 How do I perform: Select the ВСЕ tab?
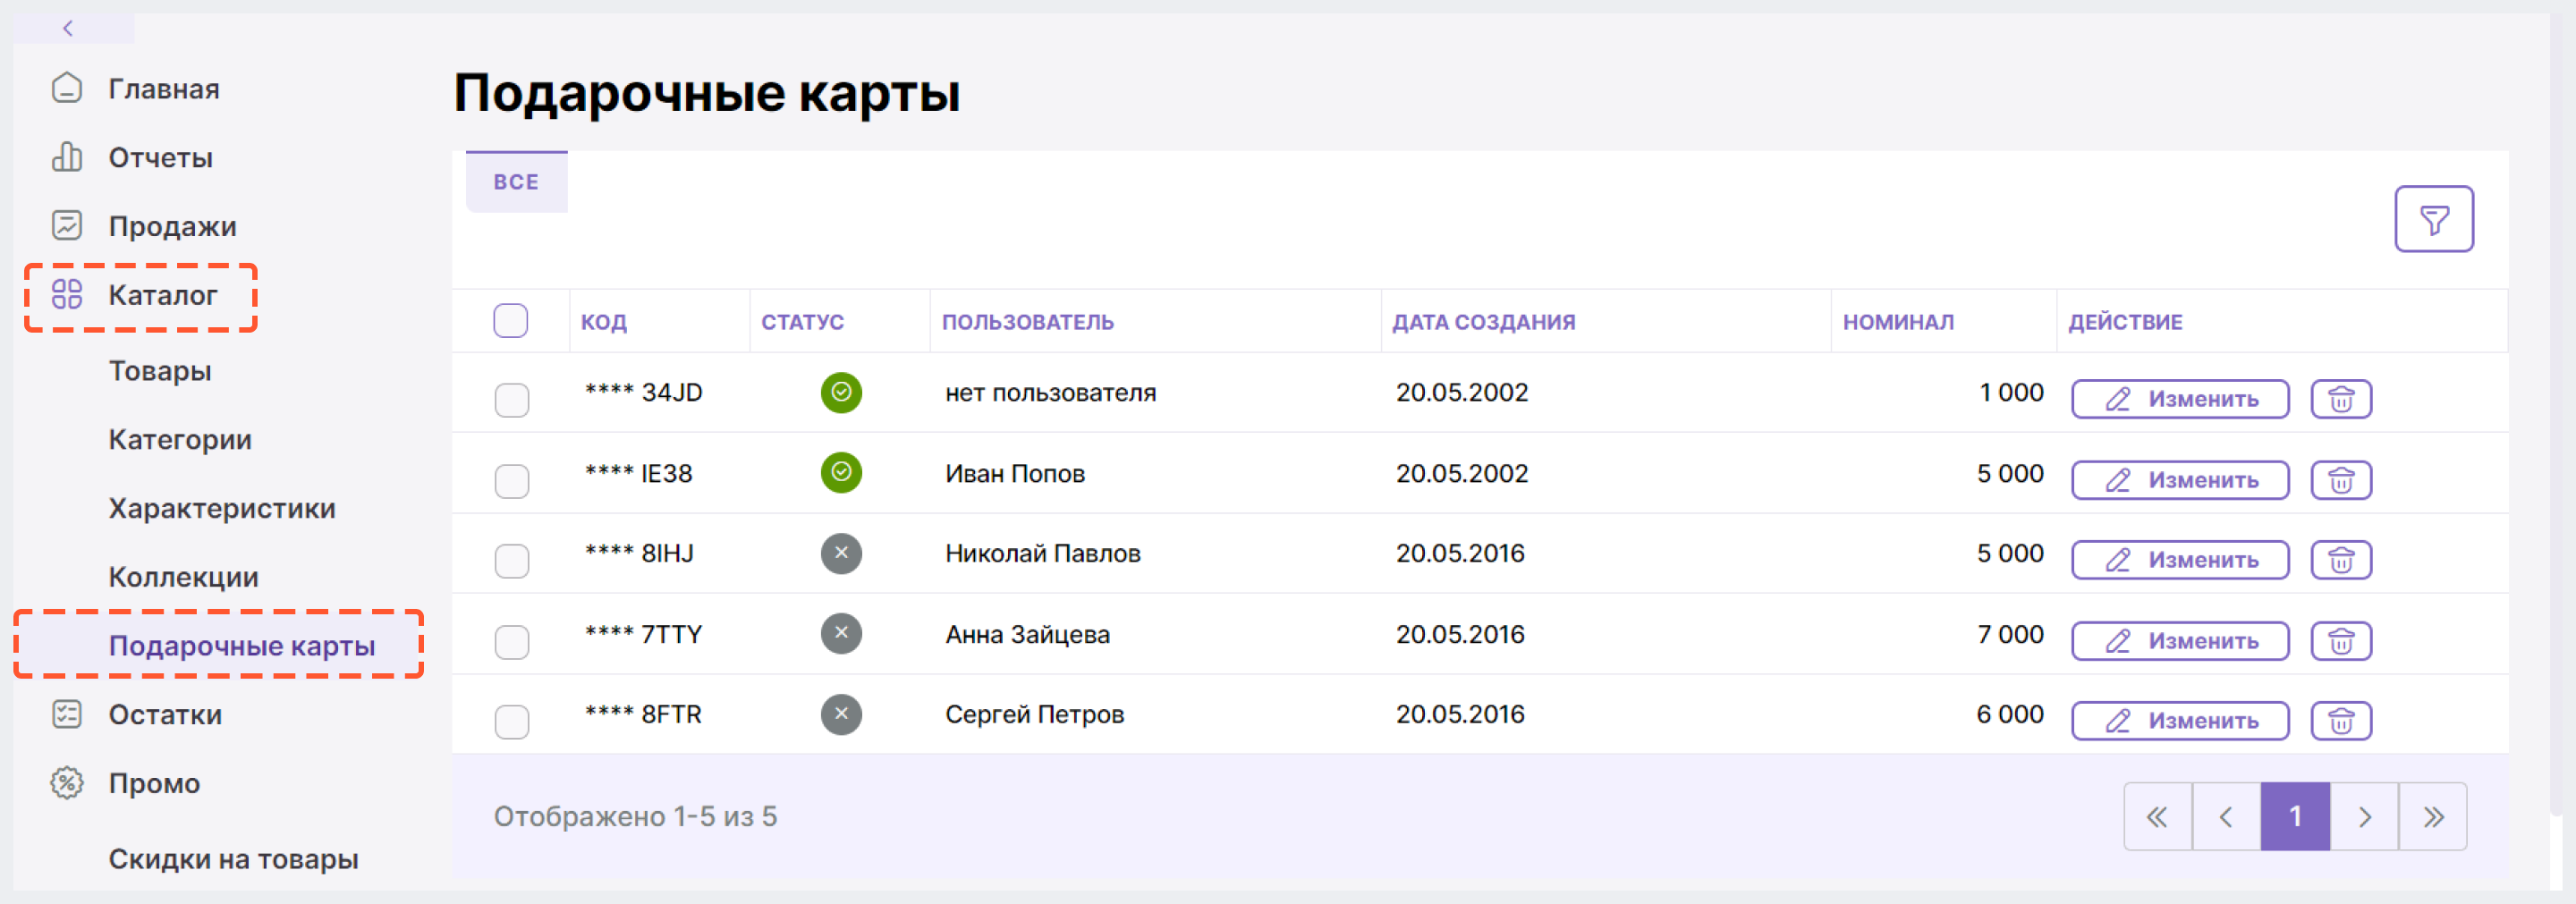(x=516, y=182)
